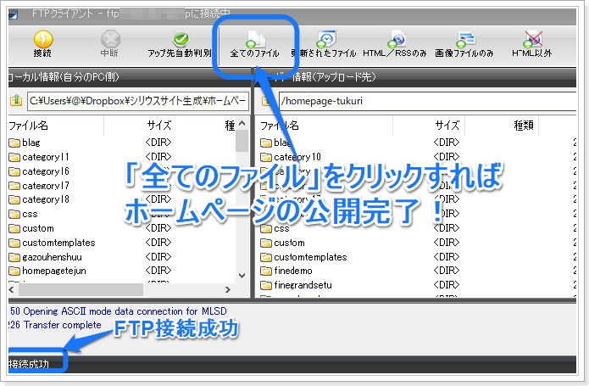Click the local path field C:¥Users
The width and height of the screenshot is (589, 386).
[x=138, y=101]
